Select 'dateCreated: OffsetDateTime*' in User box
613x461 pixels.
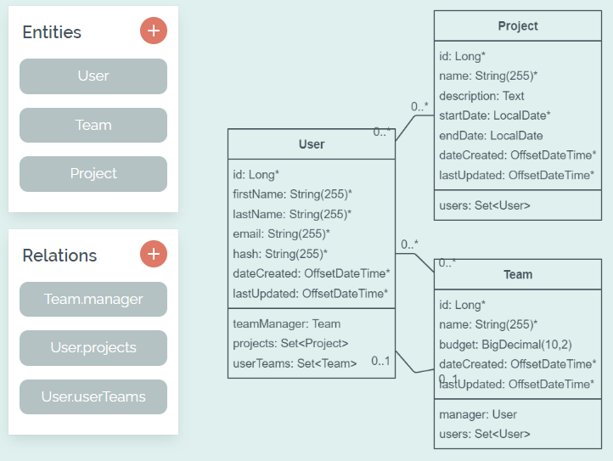pos(312,273)
